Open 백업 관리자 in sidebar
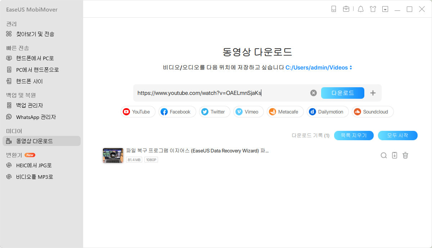Screen dimensions: 432x248 tap(41, 105)
